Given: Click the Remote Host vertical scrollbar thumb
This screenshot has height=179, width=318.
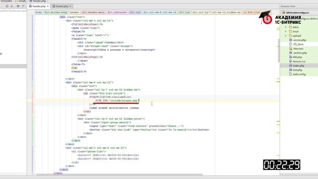Looking at the screenshot, I should pyautogui.click(x=279, y=51).
